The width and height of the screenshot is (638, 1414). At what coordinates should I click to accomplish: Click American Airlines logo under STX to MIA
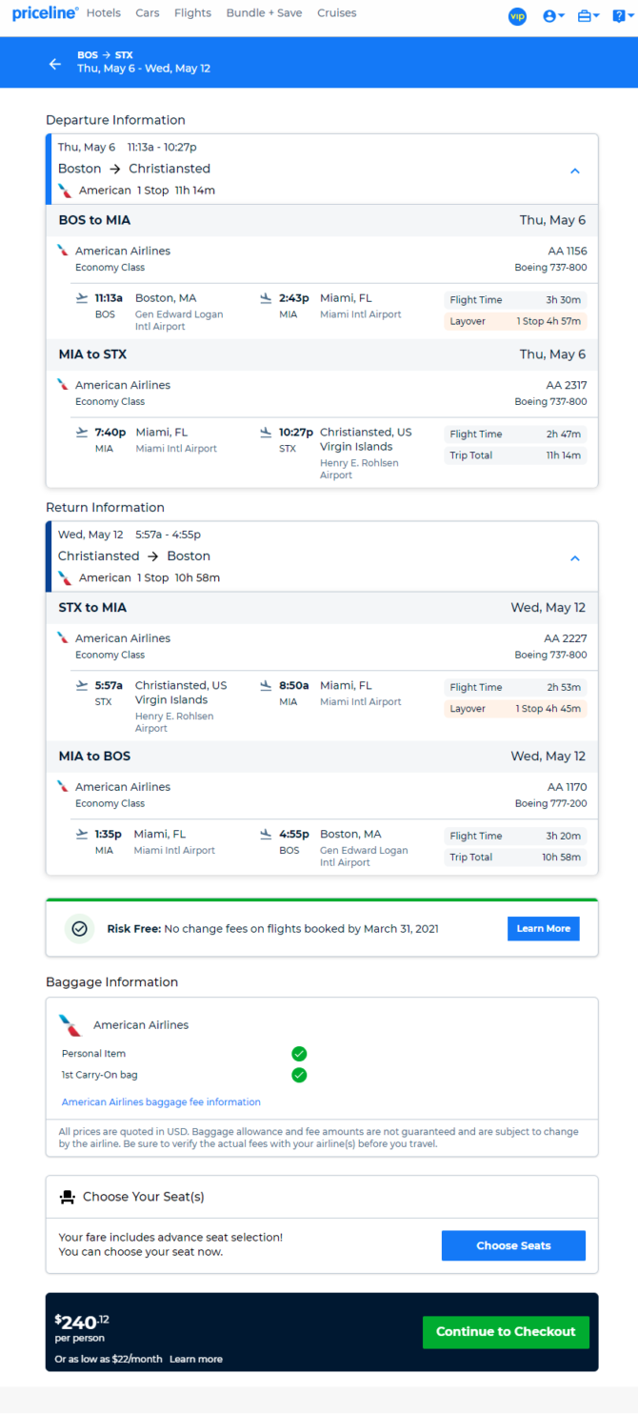tap(63, 637)
